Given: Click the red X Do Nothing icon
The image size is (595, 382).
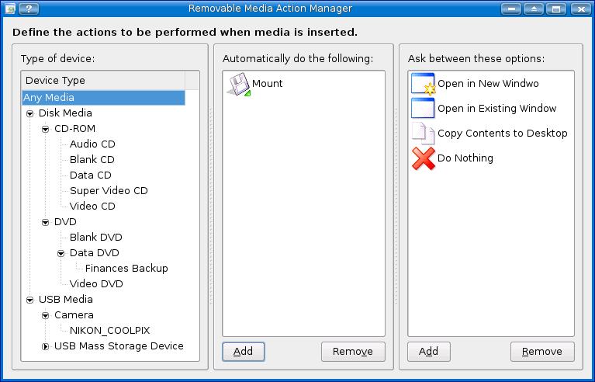Looking at the screenshot, I should 423,158.
